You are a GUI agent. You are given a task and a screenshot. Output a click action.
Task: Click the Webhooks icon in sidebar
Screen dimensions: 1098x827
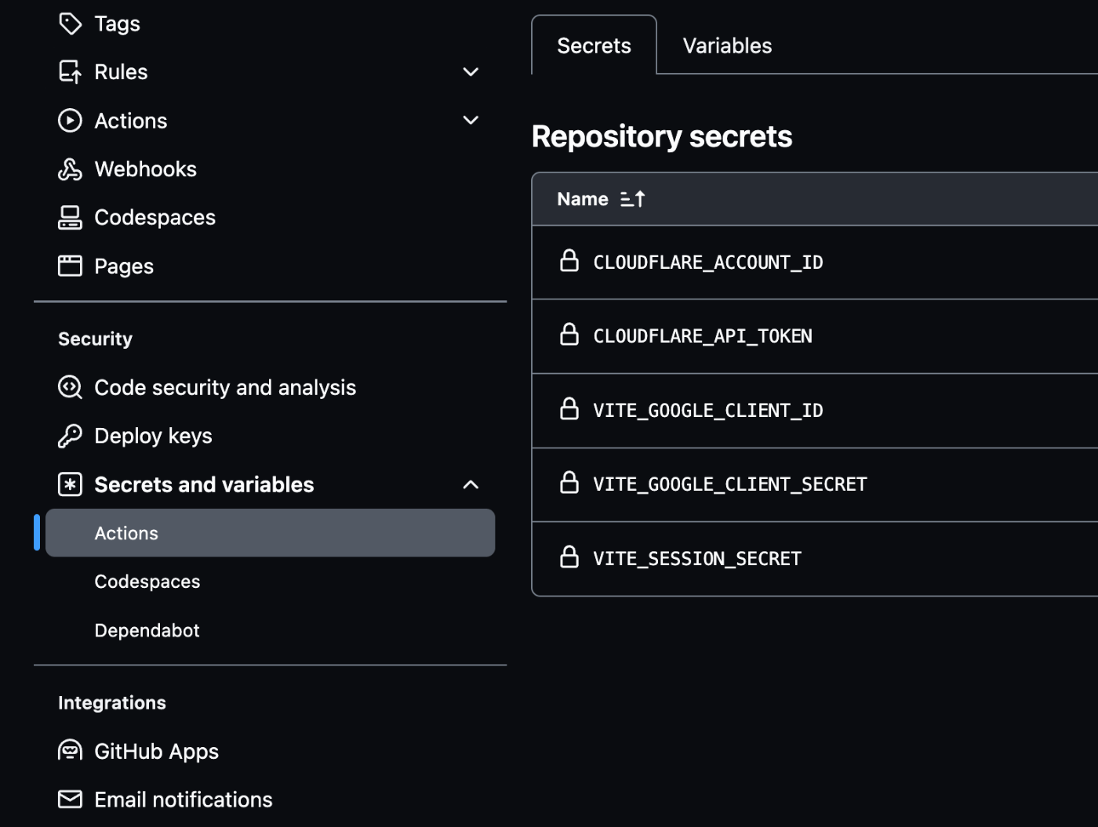tap(70, 169)
